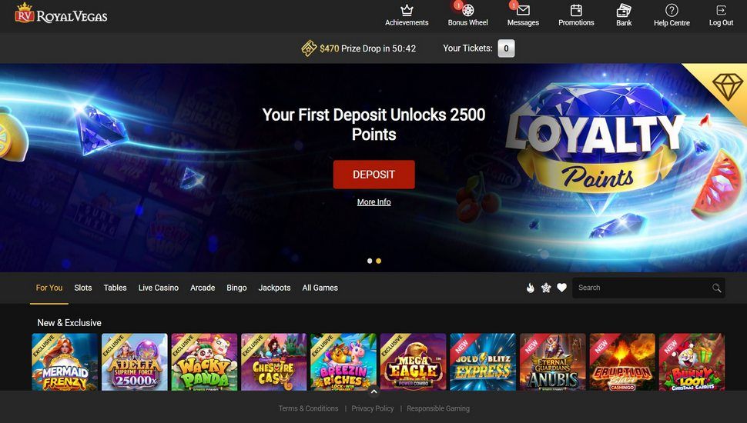Open the Mermaid Frenzy game thumbnail

coord(65,361)
